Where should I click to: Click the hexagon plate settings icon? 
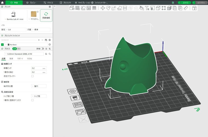(73, 91)
